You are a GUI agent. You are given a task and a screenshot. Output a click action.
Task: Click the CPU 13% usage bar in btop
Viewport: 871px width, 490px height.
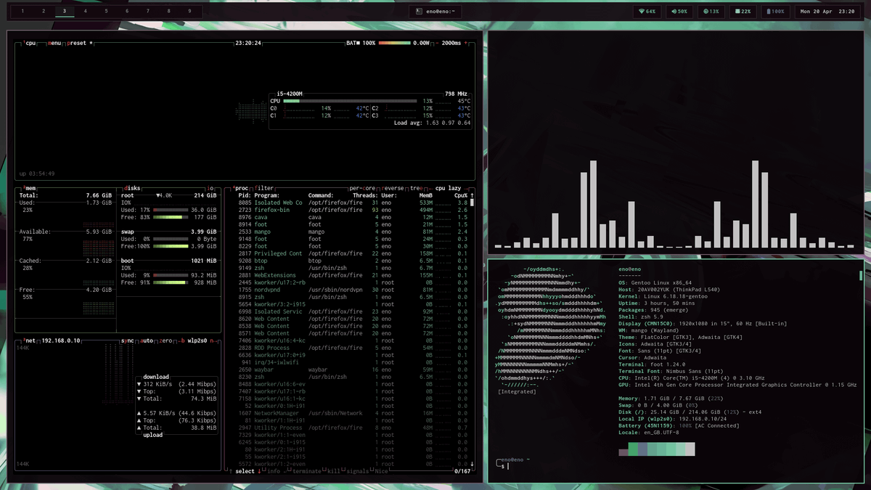[x=350, y=101]
